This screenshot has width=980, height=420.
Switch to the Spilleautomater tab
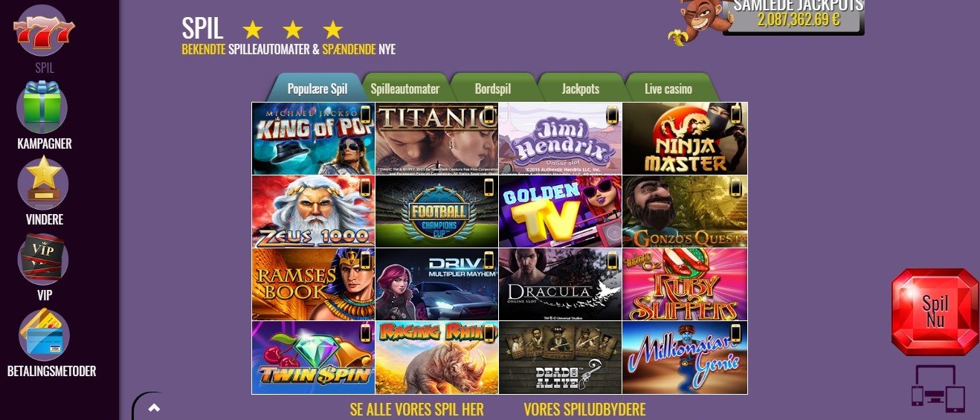tap(405, 89)
